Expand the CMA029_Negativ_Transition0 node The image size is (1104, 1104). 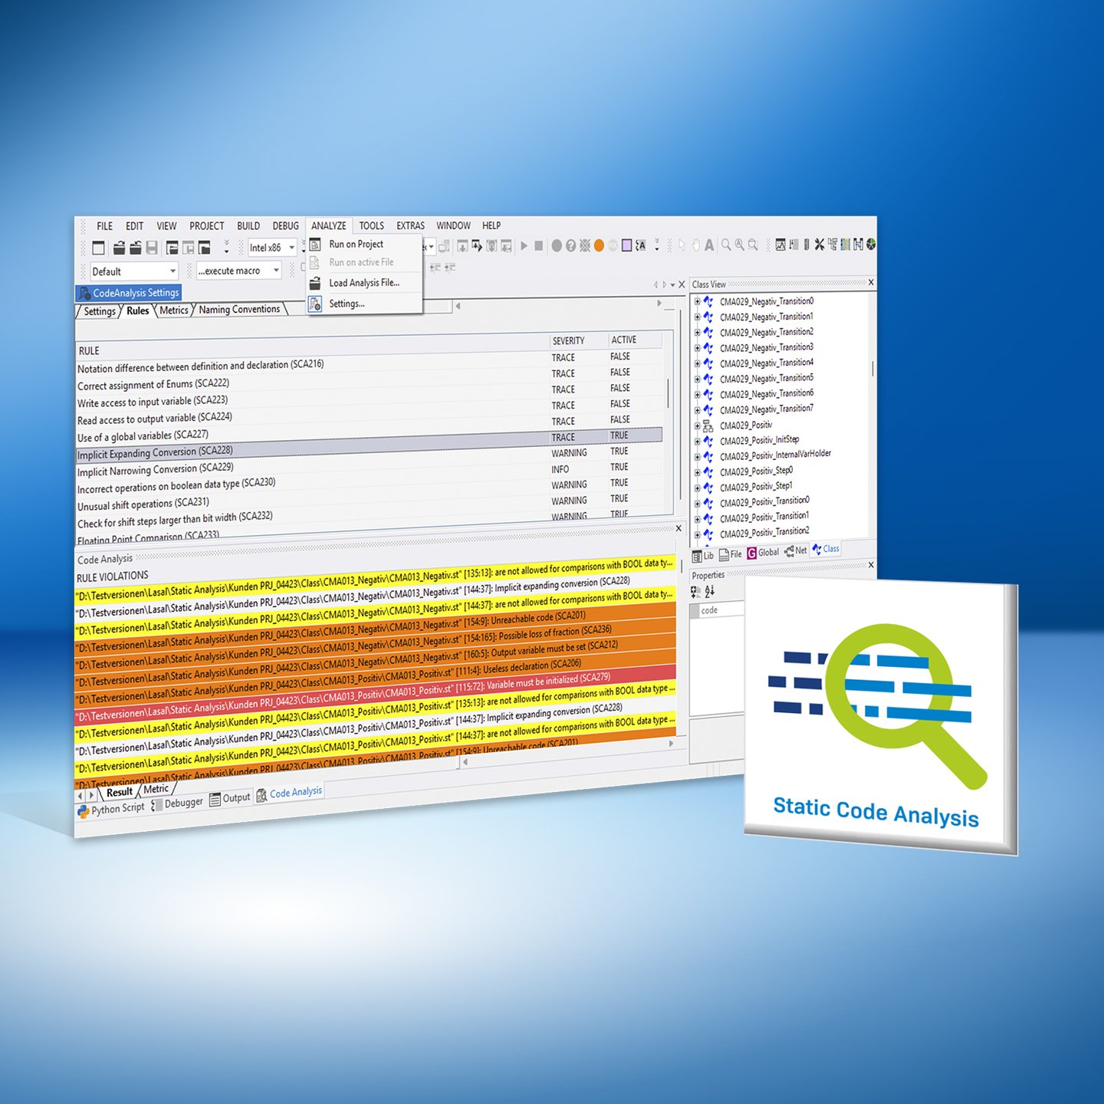click(697, 301)
